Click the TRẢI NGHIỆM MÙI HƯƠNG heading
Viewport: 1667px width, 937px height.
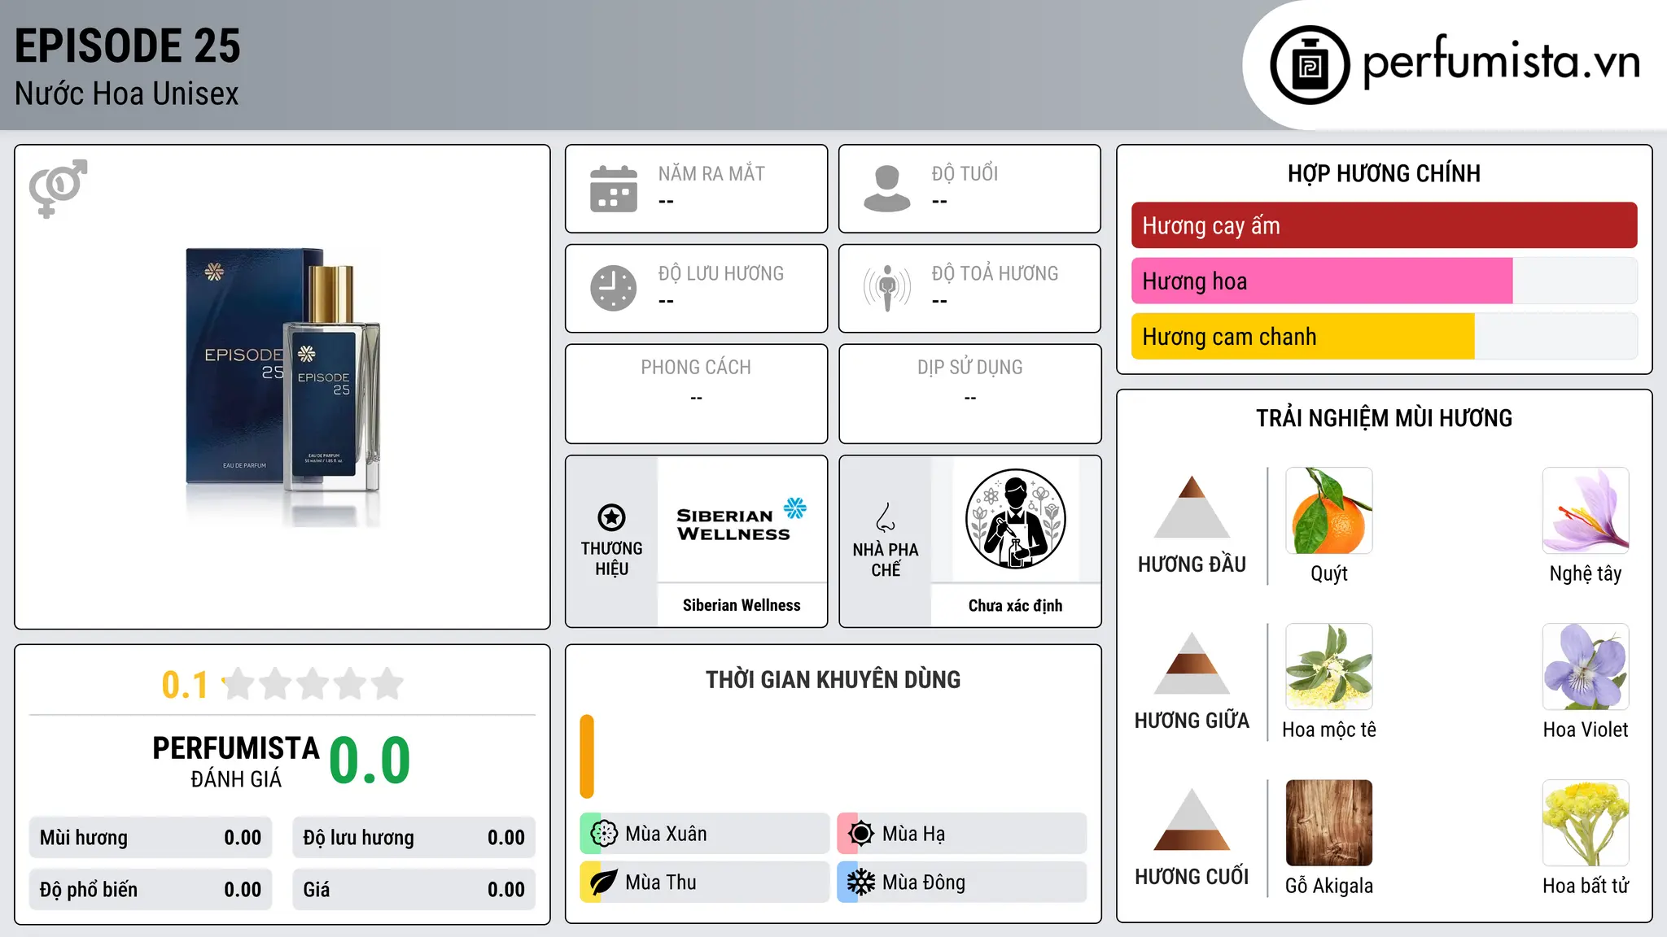coord(1384,418)
